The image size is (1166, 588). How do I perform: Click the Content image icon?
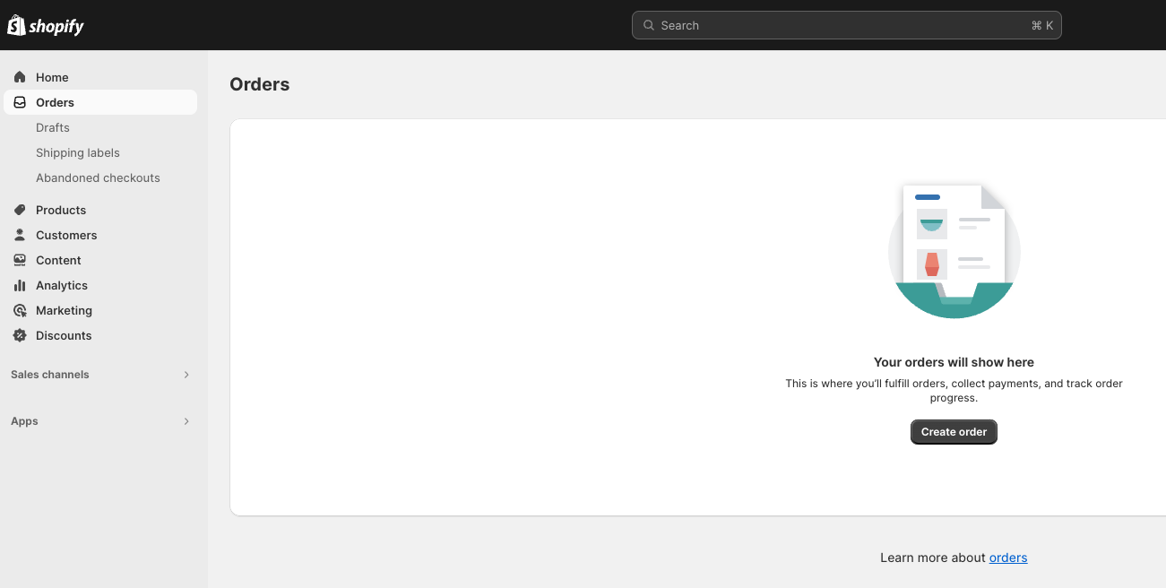[20, 260]
